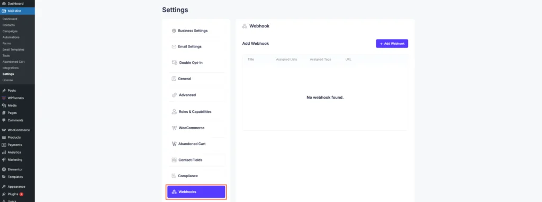This screenshot has height=202, width=542.
Task: Open Roles & Capabilities tab
Action: click(x=196, y=112)
